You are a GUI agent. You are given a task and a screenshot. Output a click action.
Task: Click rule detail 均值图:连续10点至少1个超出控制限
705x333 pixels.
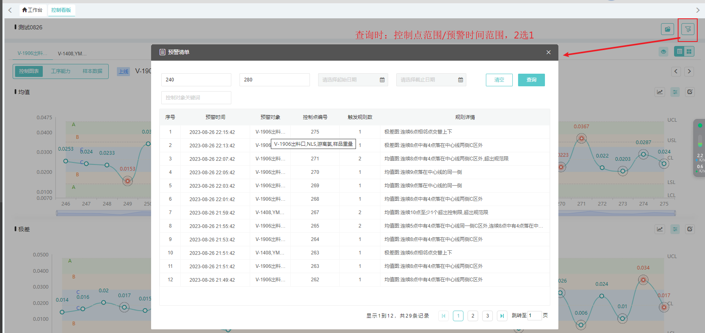(x=436, y=213)
